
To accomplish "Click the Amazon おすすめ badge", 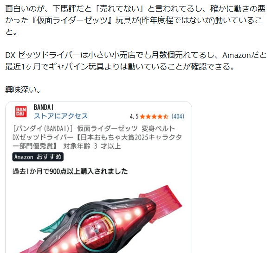I will [x=38, y=157].
